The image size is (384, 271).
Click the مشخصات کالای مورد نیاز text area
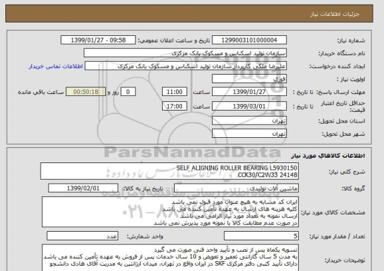170,212
